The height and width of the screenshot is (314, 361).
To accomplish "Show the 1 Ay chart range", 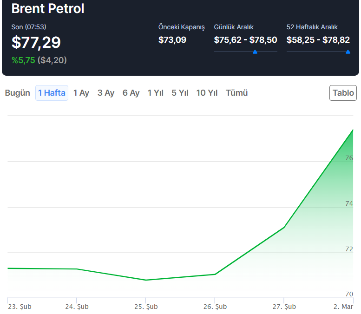I will click(x=81, y=93).
